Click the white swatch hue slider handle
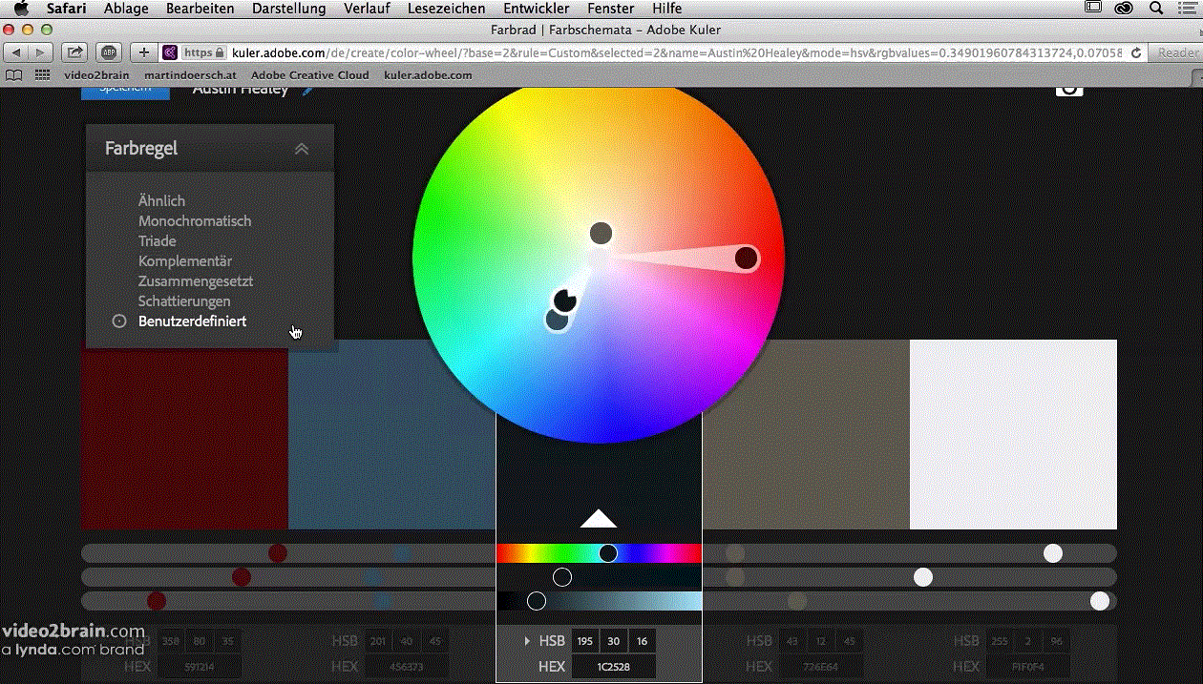Image resolution: width=1203 pixels, height=684 pixels. click(x=1053, y=553)
